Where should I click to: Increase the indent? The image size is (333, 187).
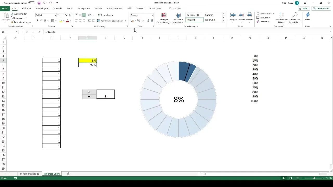(x=93, y=21)
